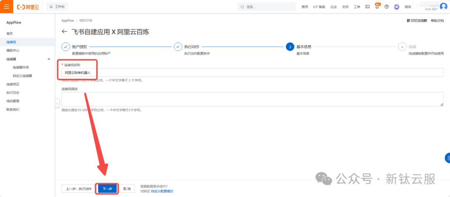Viewport: 450px width, 197px height.
Task: Switch language via 简体
Action: [x=407, y=7]
